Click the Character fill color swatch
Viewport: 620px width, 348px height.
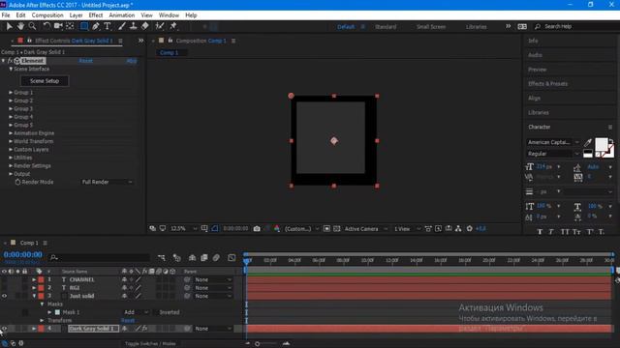point(602,144)
